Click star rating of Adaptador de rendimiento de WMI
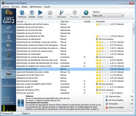Screen dimensions: 136x116 (103, 36)
